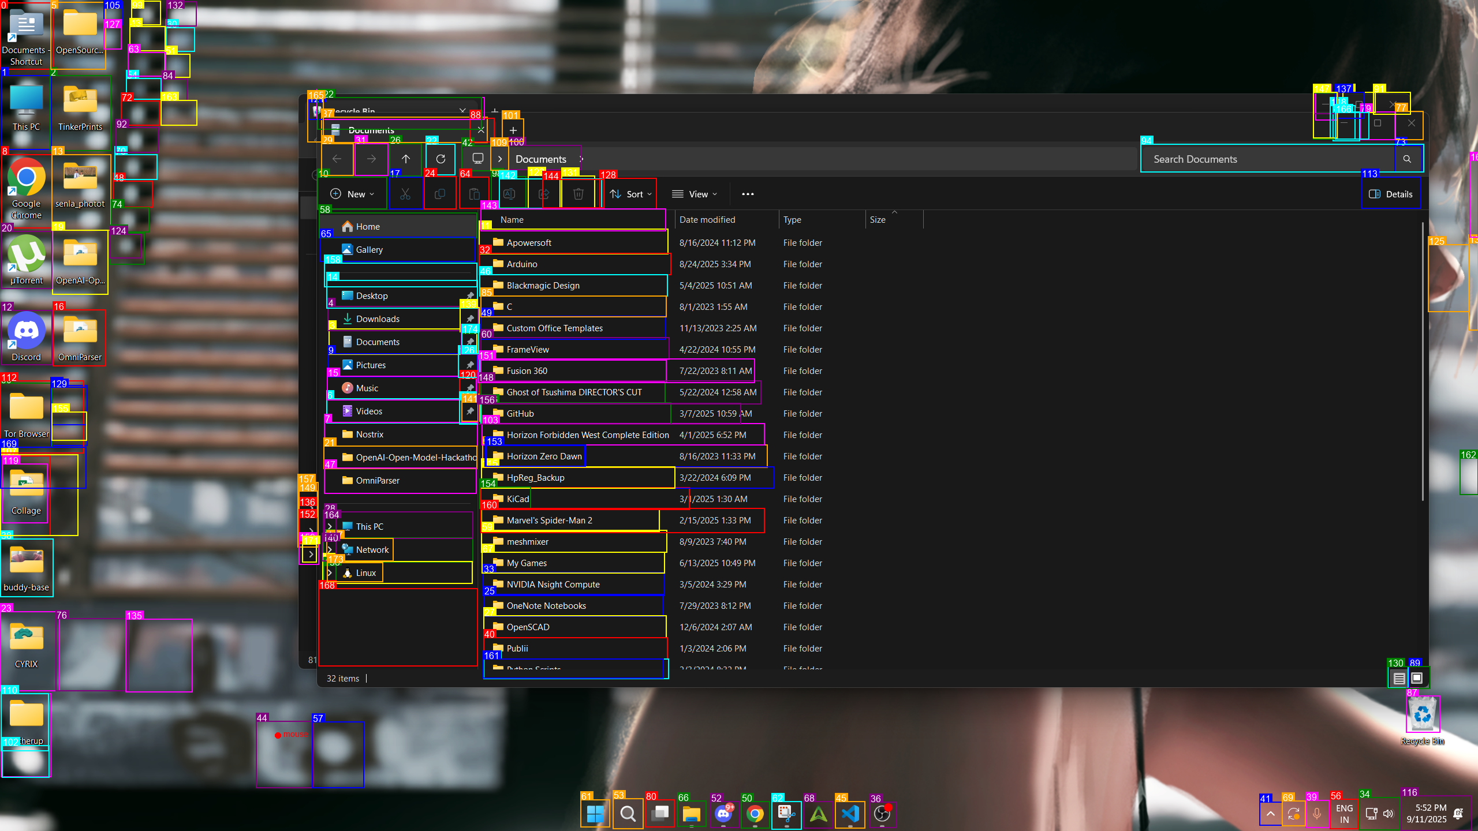Image resolution: width=1478 pixels, height=831 pixels.
Task: Click the Date modified column header
Action: click(707, 219)
